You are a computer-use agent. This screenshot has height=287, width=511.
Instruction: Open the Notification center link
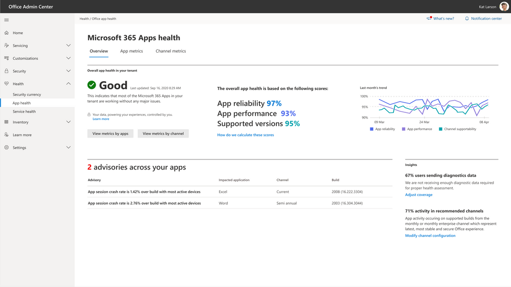pyautogui.click(x=486, y=18)
